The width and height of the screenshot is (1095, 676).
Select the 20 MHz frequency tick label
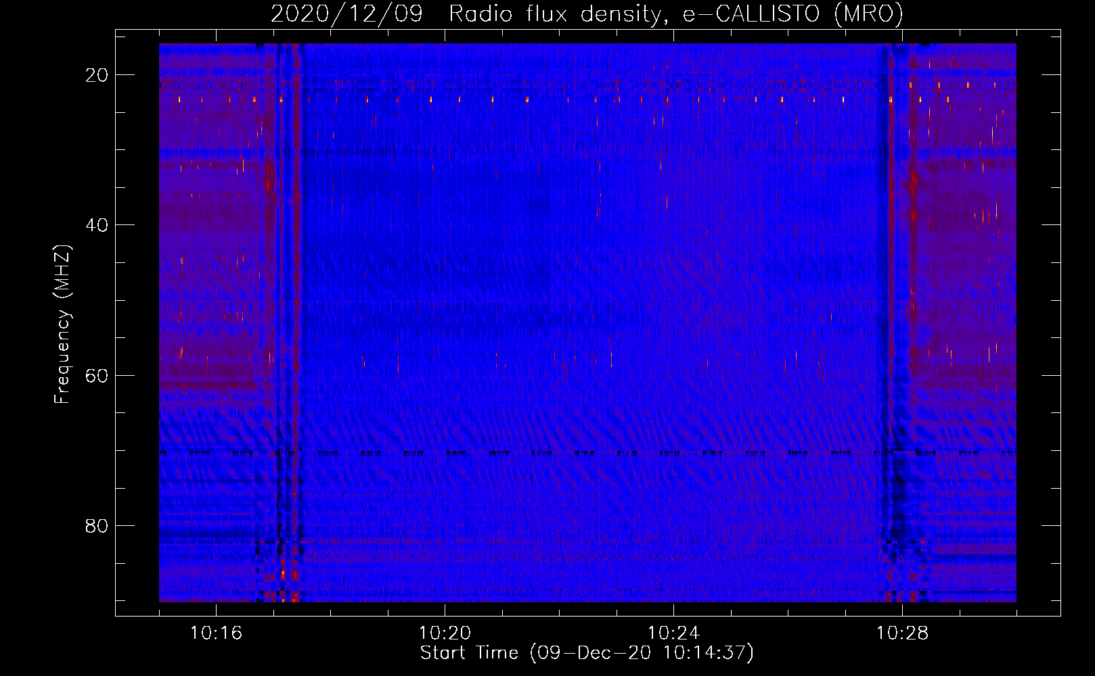tap(97, 75)
